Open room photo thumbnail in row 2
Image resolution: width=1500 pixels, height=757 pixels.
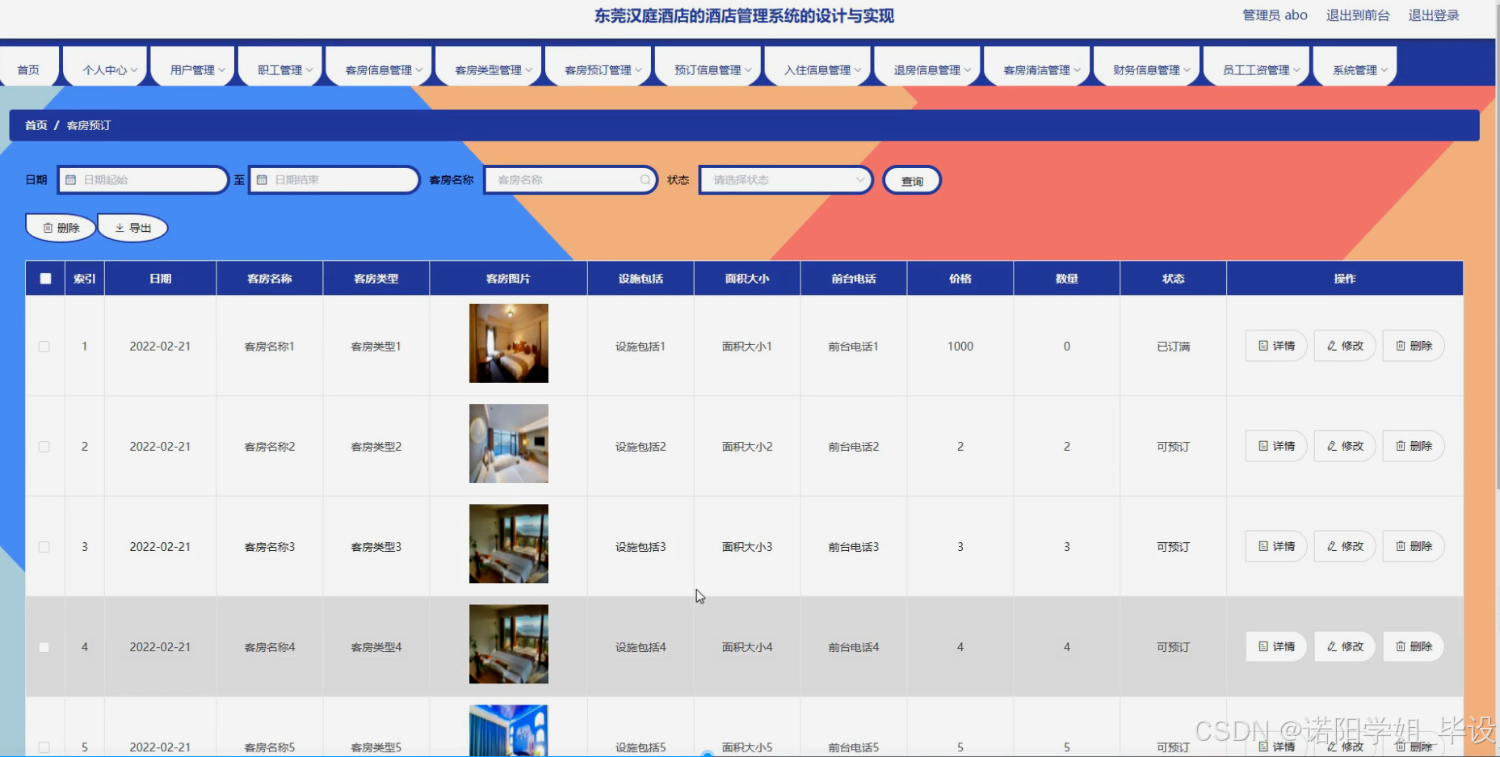tap(509, 444)
